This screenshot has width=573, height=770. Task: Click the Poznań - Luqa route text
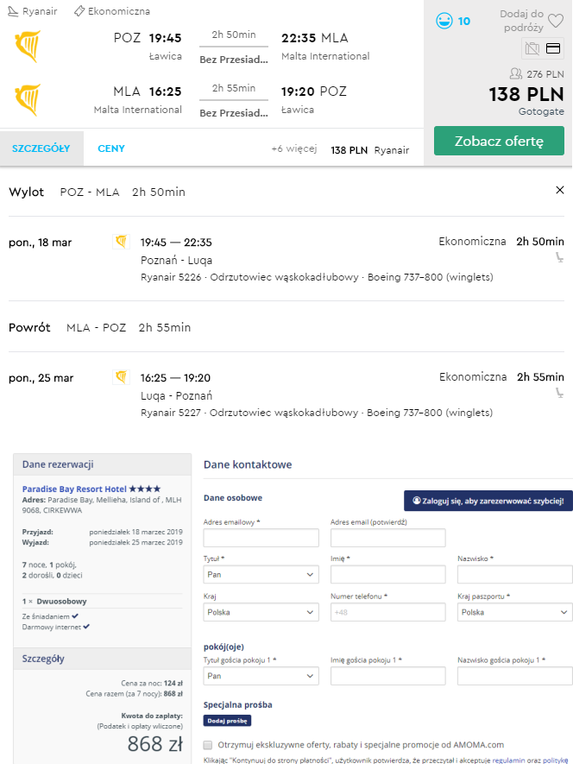click(x=176, y=261)
